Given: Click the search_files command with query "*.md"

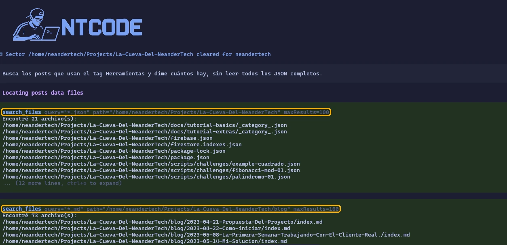Looking at the screenshot, I should click(x=171, y=209).
